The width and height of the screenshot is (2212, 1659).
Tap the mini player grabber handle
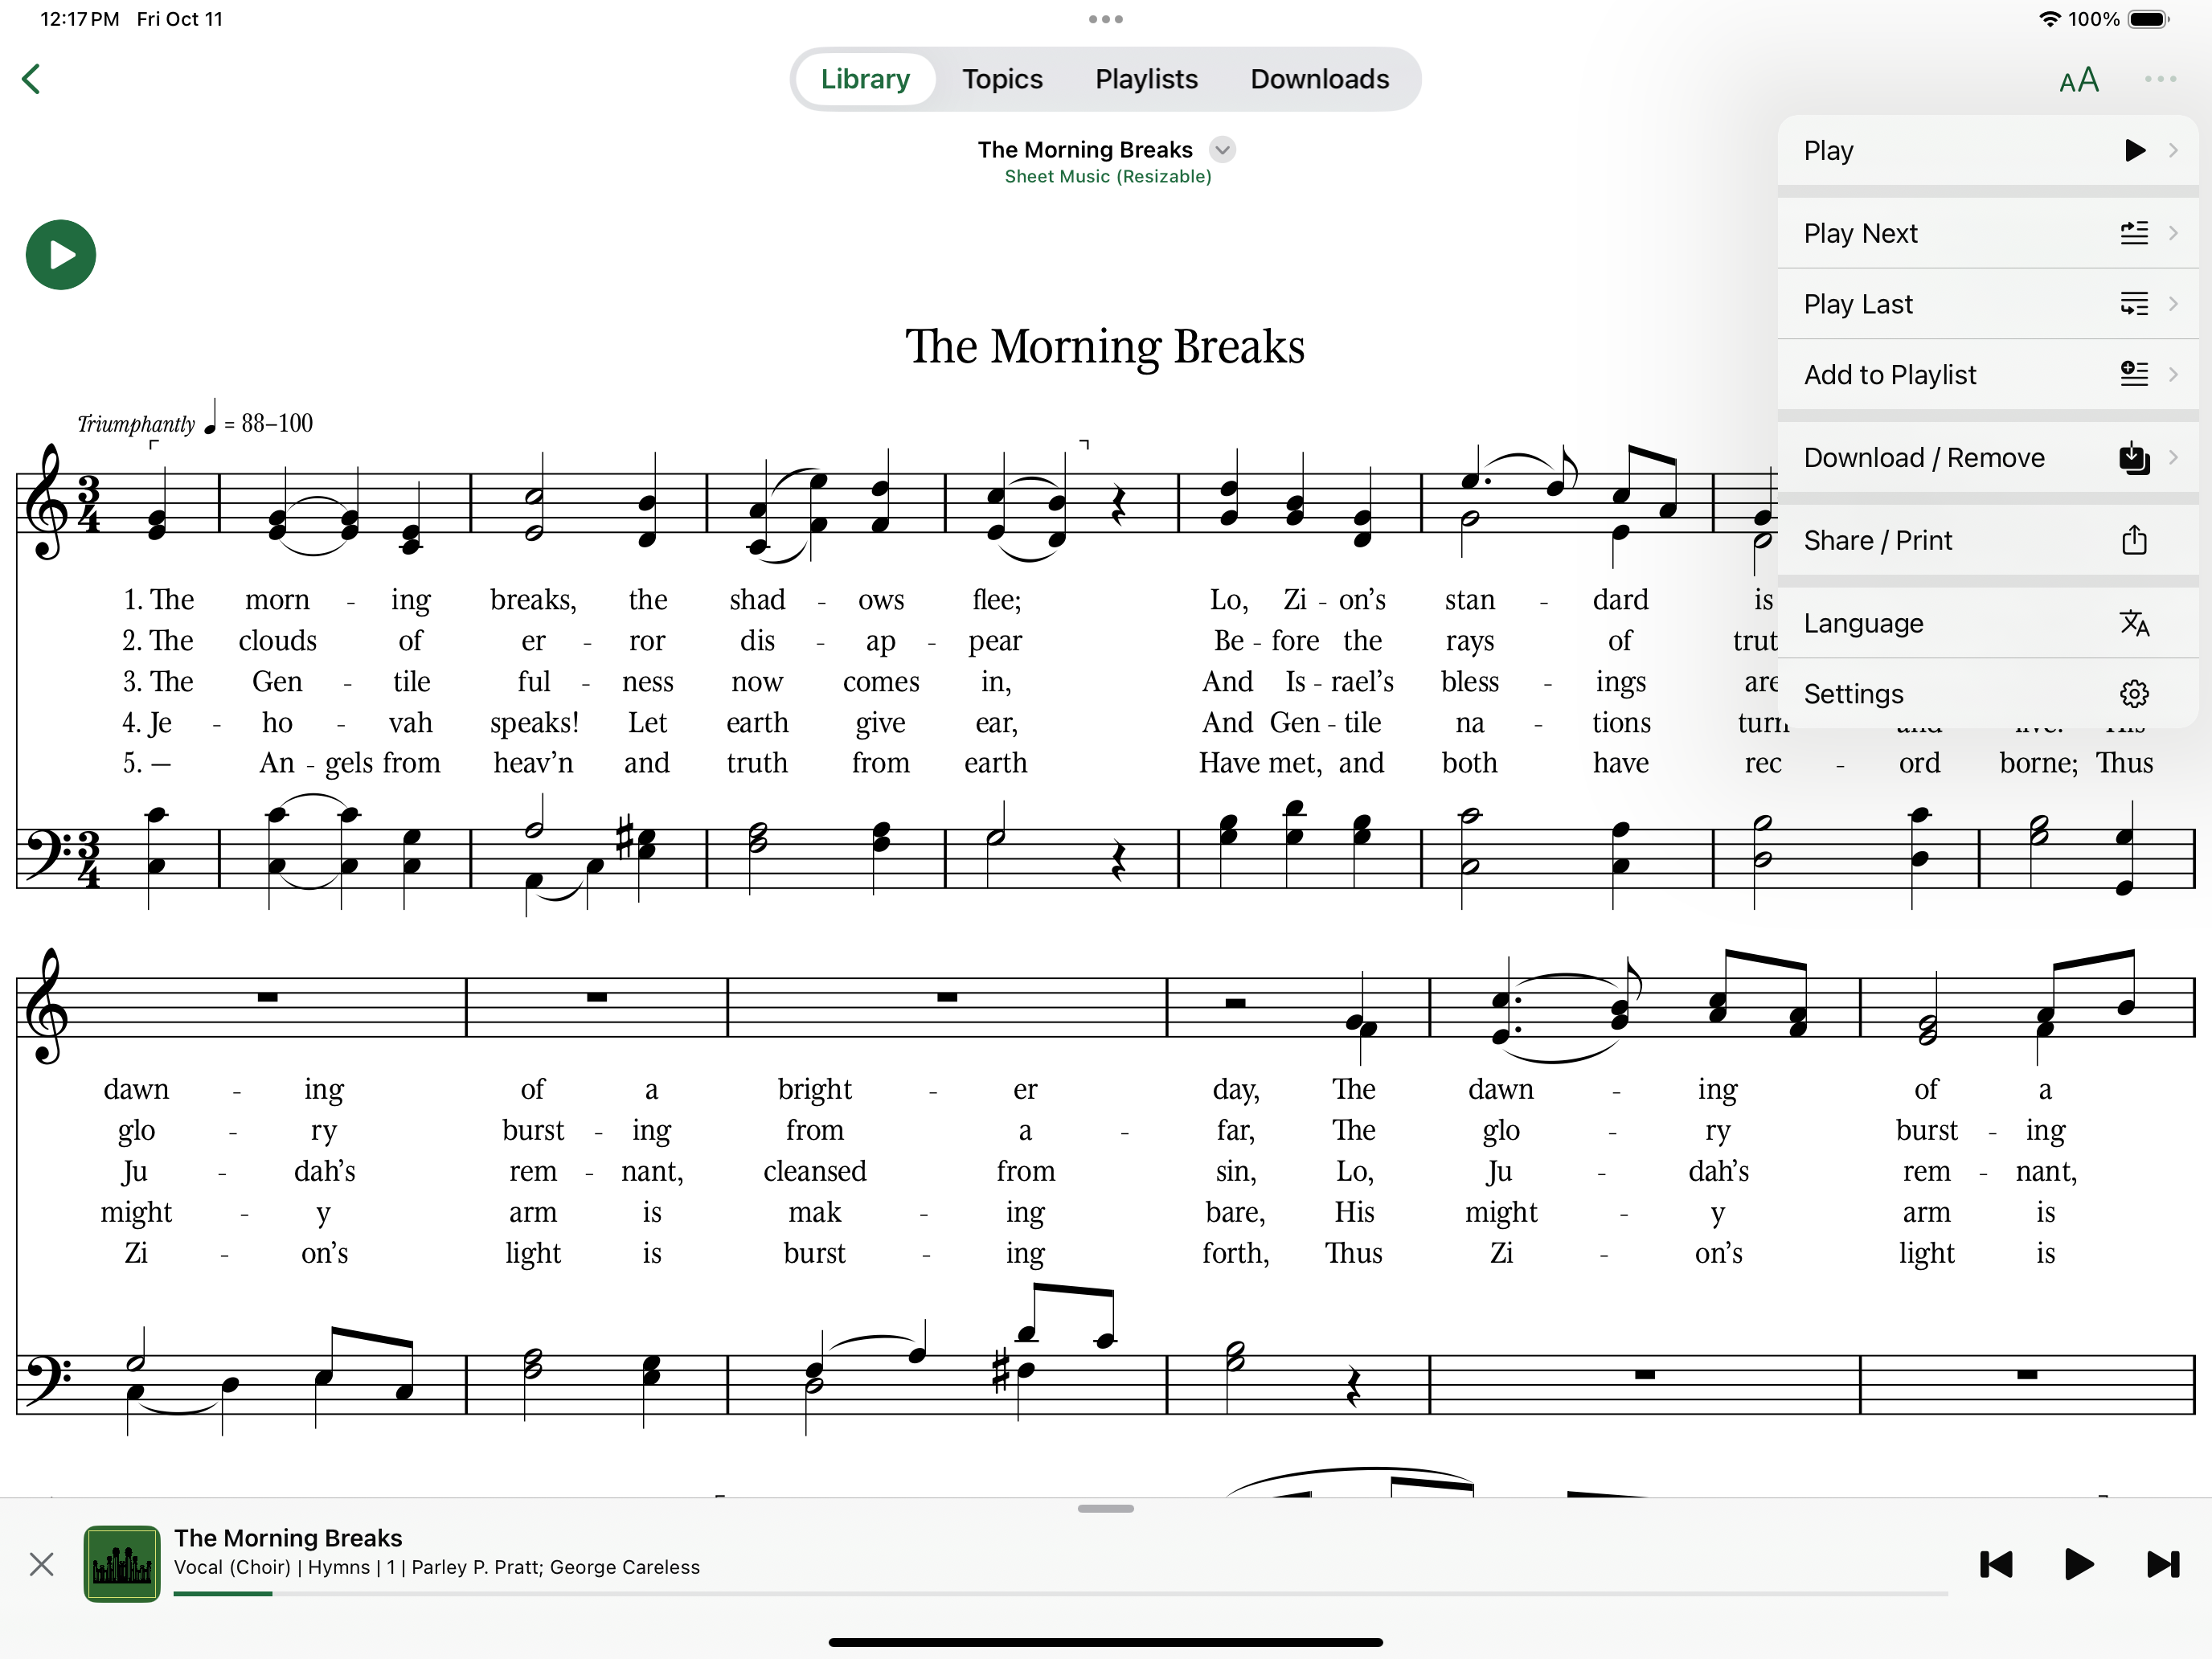coord(1106,1509)
